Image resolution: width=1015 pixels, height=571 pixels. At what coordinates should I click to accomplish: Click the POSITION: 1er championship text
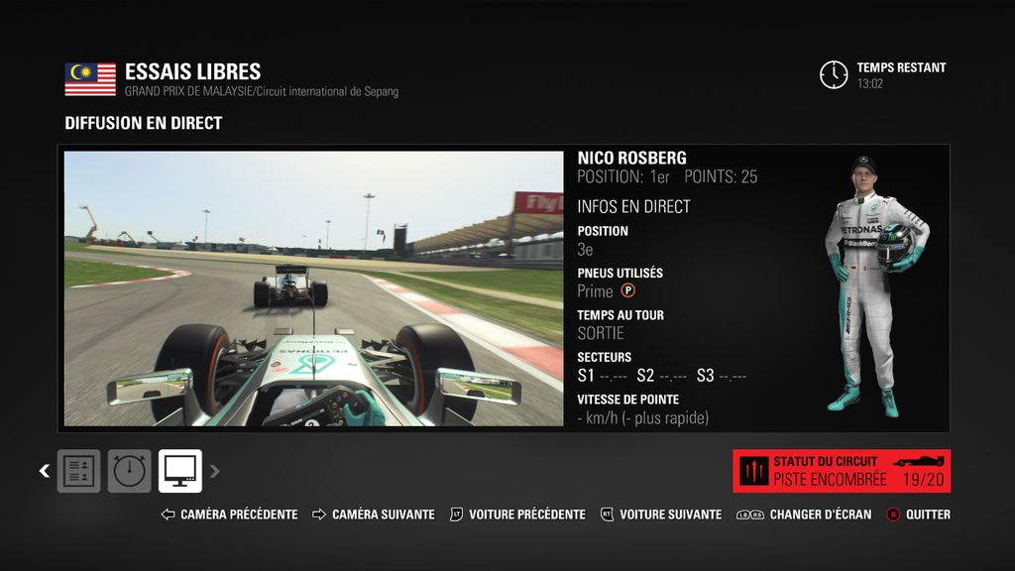pos(623,176)
